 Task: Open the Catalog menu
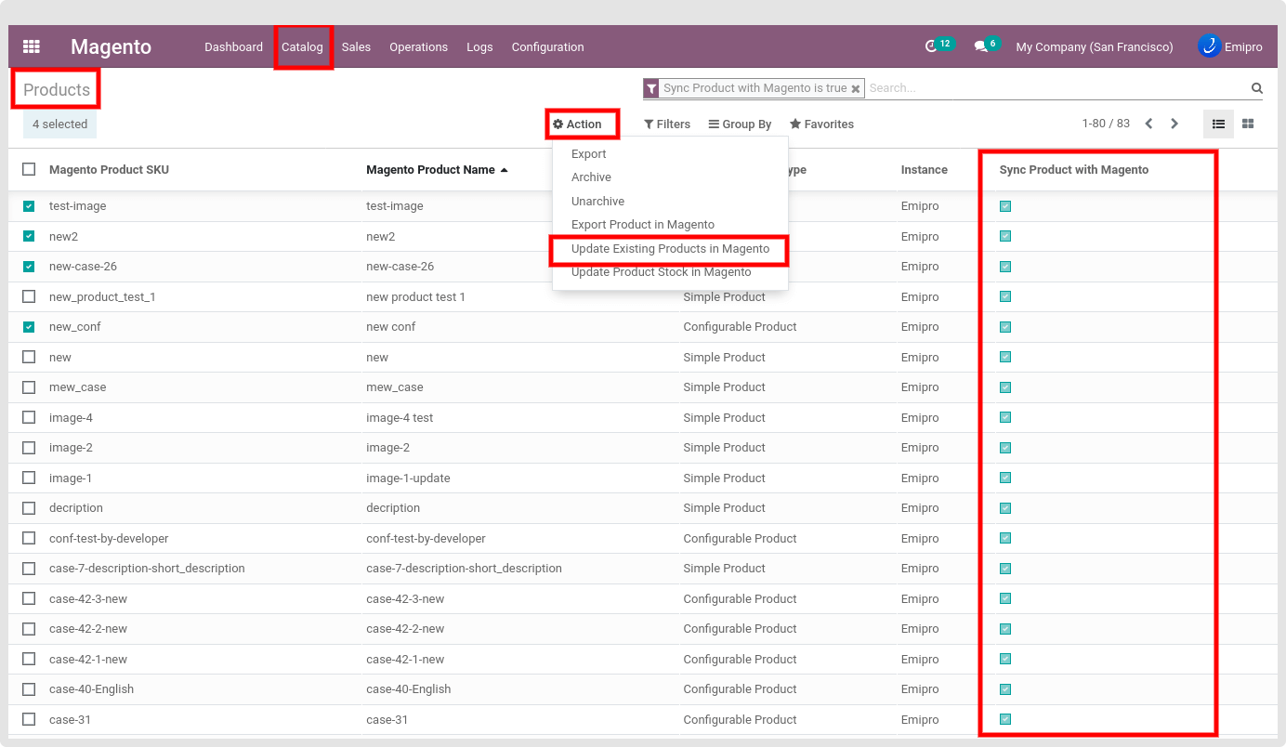302,46
